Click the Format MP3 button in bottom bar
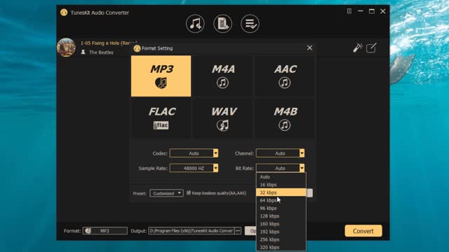The image size is (449, 252). pyautogui.click(x=105, y=230)
